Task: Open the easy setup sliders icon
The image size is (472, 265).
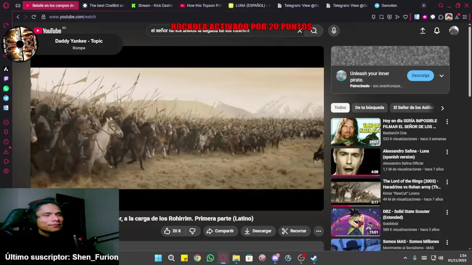Action: [465, 17]
